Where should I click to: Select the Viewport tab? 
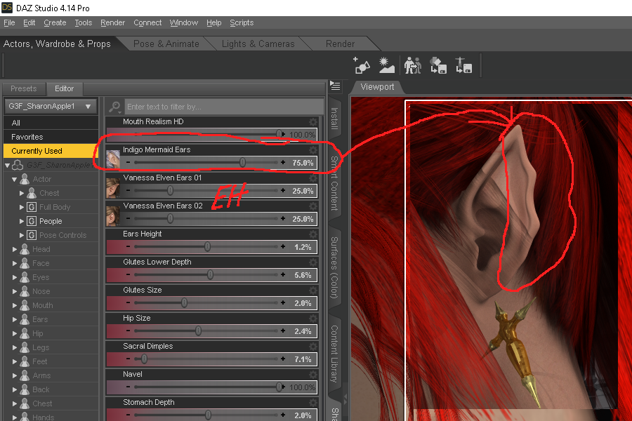click(377, 87)
